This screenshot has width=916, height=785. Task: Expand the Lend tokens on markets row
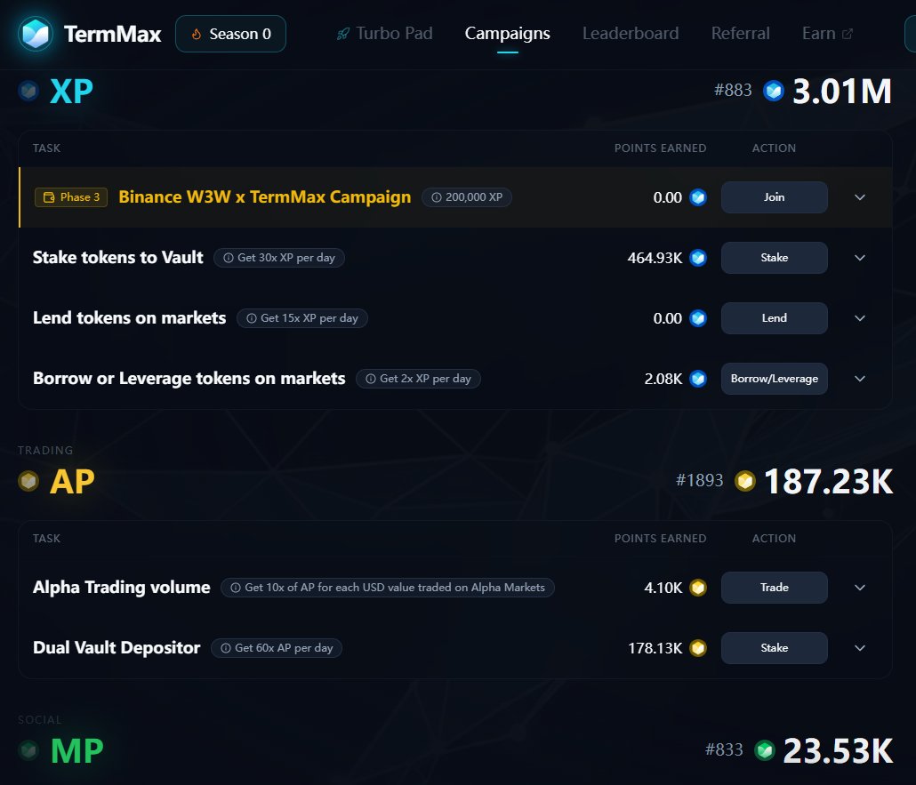(860, 318)
